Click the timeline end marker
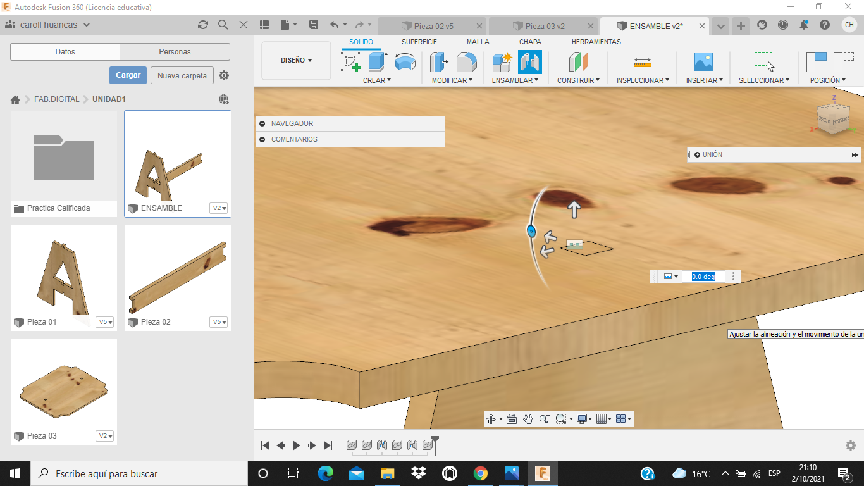The height and width of the screenshot is (486, 864). (x=435, y=445)
